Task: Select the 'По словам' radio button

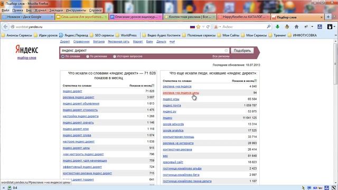Action: pyautogui.click(x=63, y=56)
